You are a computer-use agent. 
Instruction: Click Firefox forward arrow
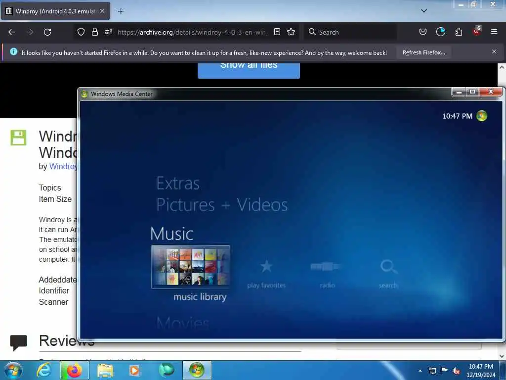pyautogui.click(x=30, y=32)
